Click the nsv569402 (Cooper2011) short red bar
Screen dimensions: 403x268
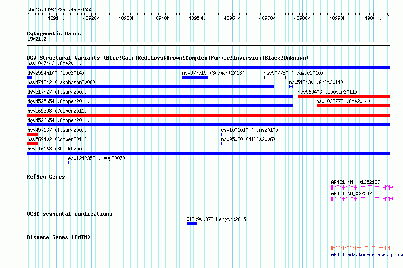33,144
